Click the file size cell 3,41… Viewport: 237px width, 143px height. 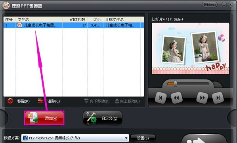coord(96,25)
